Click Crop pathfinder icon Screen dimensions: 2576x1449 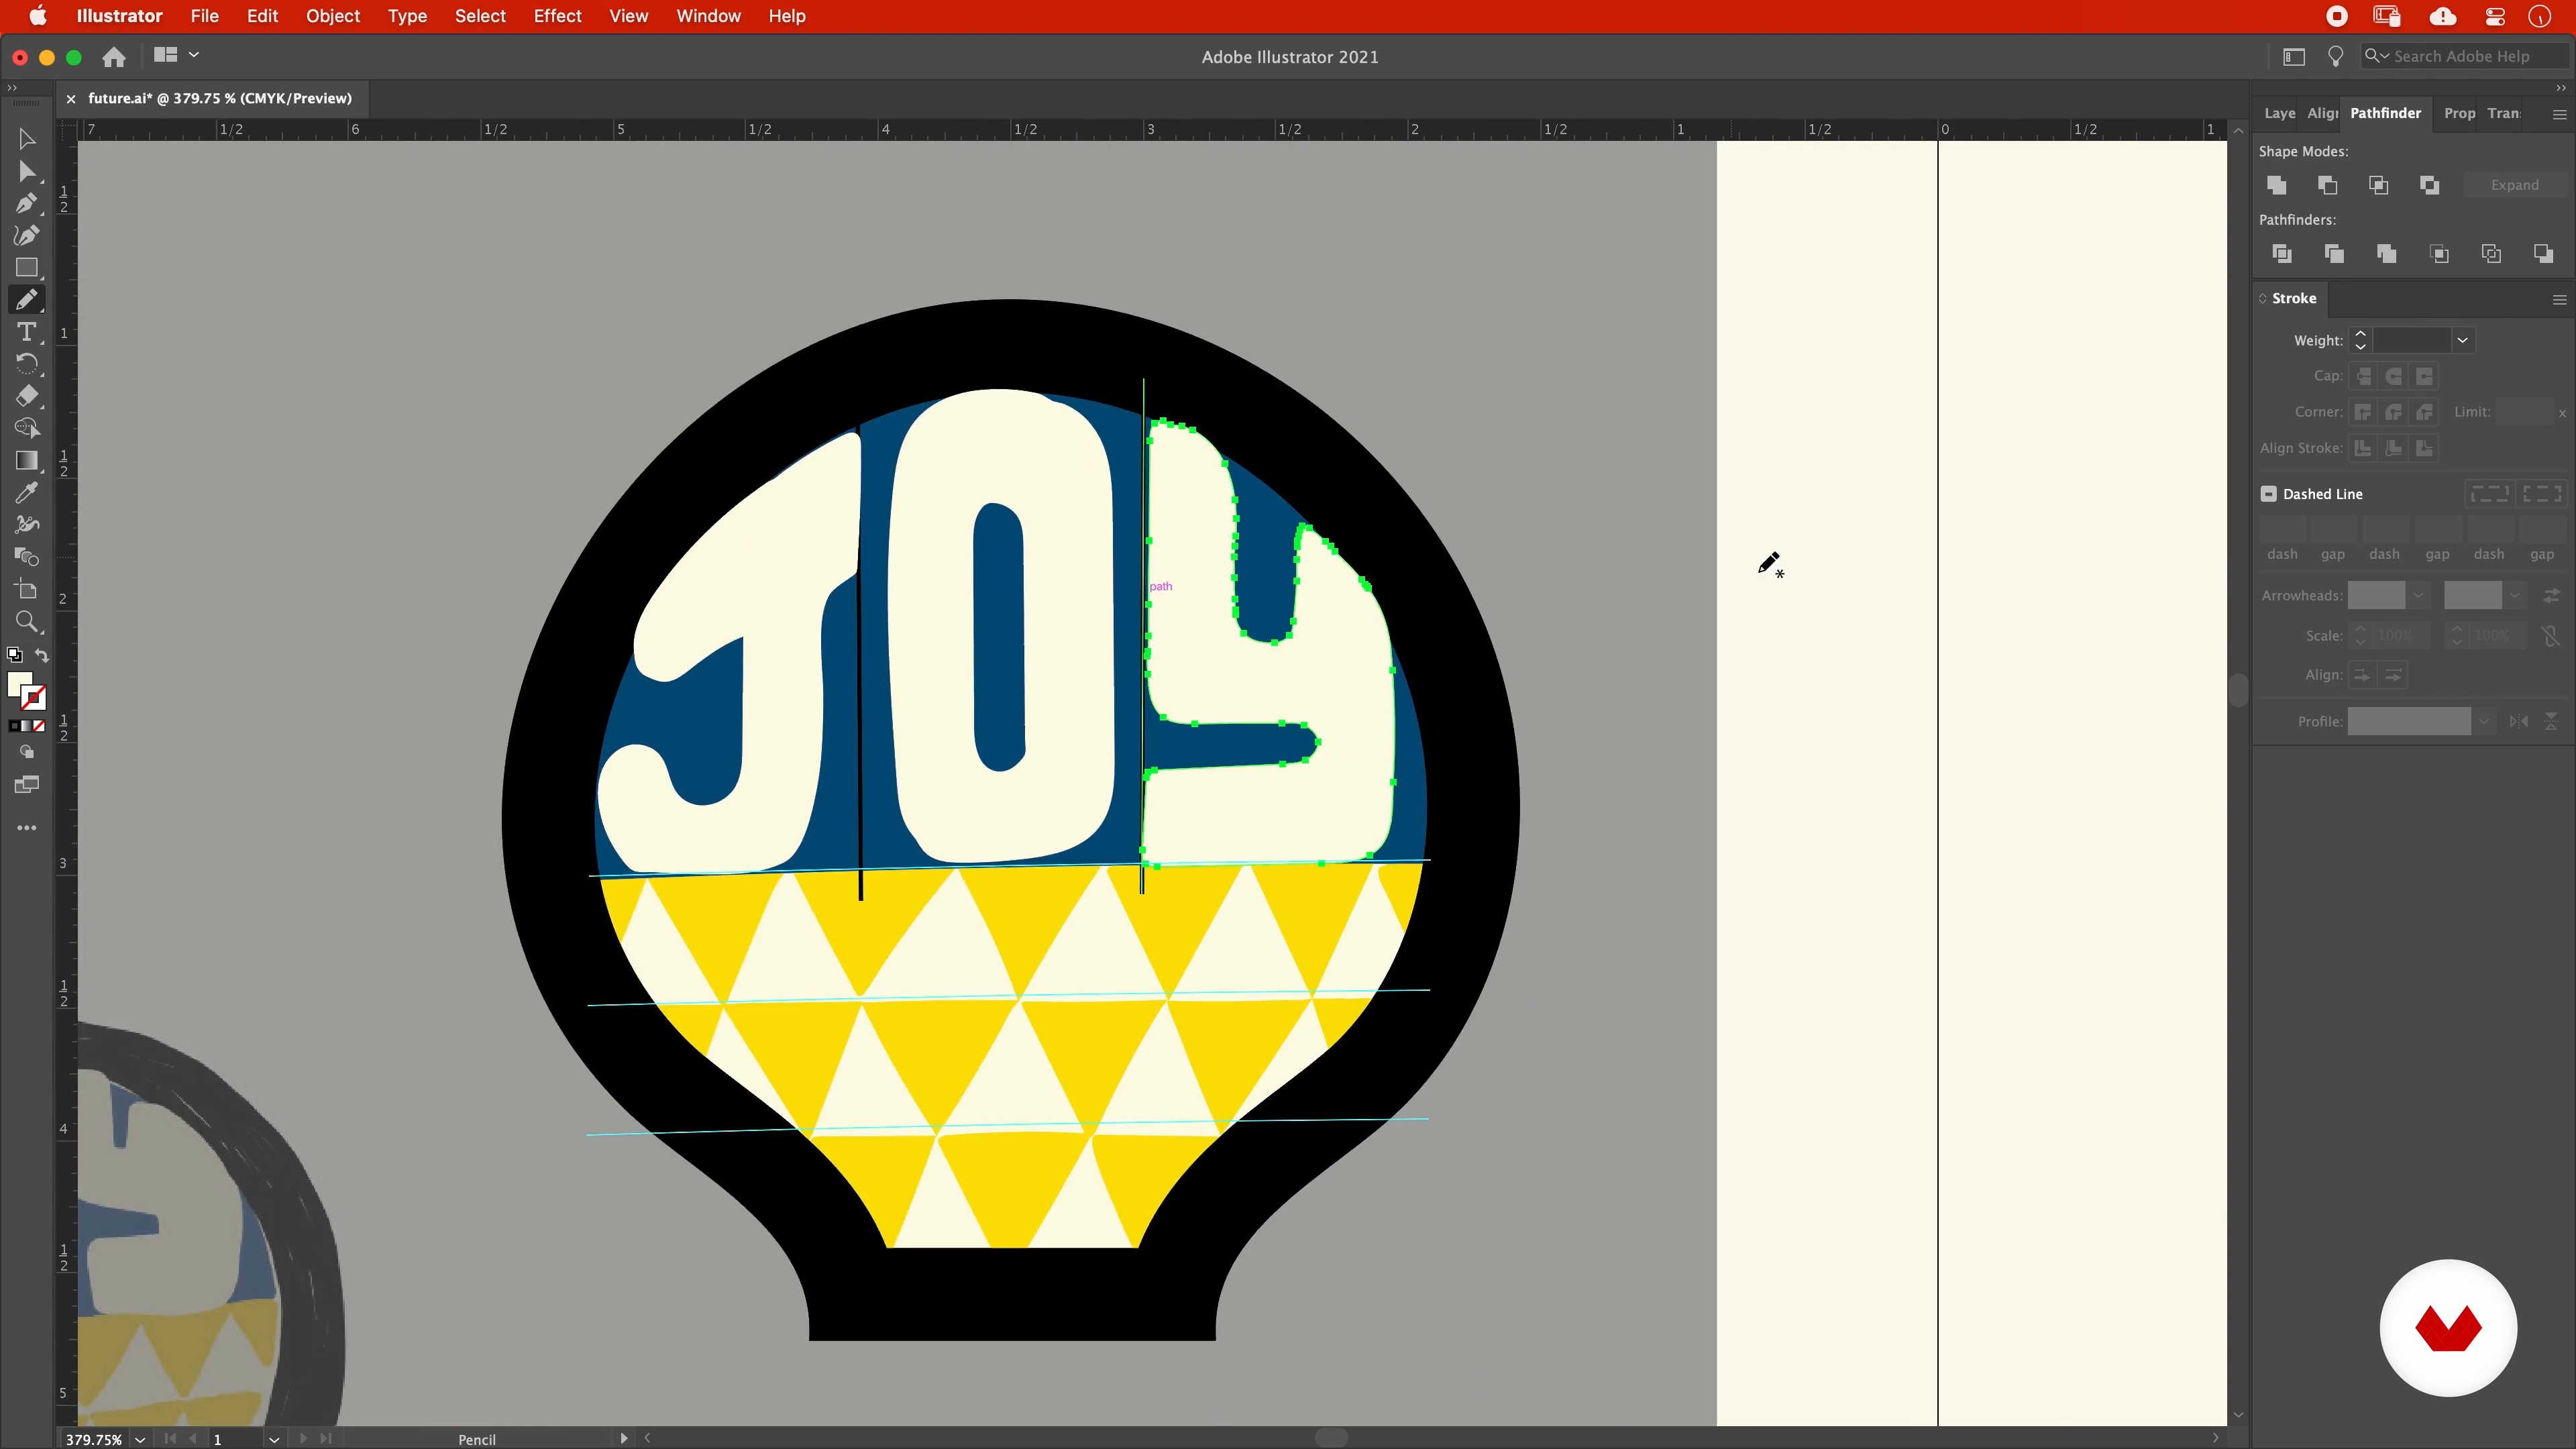tap(2439, 254)
